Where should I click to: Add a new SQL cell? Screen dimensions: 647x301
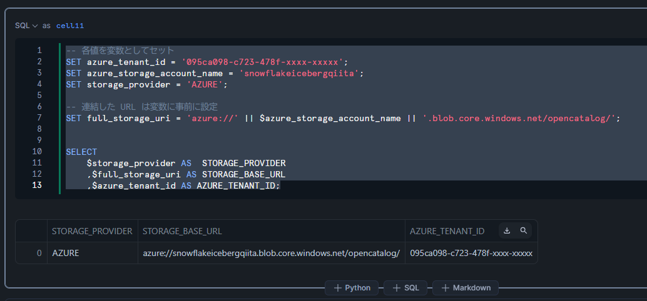[405, 288]
